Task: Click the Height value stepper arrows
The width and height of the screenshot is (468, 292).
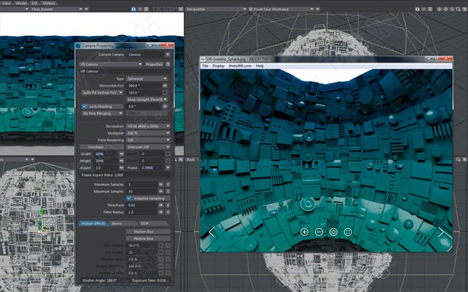Action: [x=122, y=160]
